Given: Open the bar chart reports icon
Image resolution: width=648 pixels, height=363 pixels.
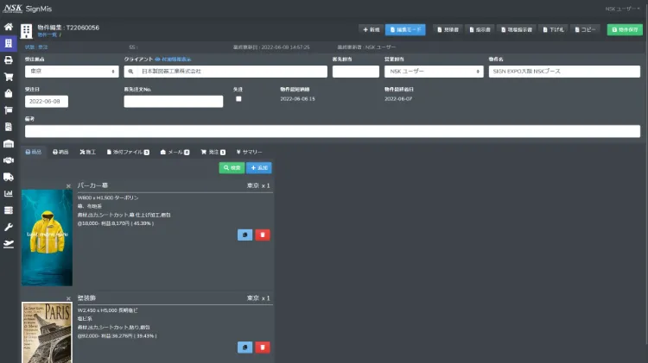Looking at the screenshot, I should [x=9, y=193].
